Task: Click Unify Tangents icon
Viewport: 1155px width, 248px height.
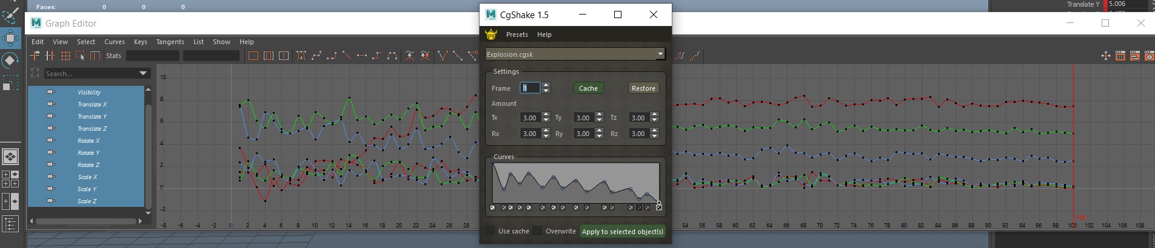Action: (x=458, y=56)
